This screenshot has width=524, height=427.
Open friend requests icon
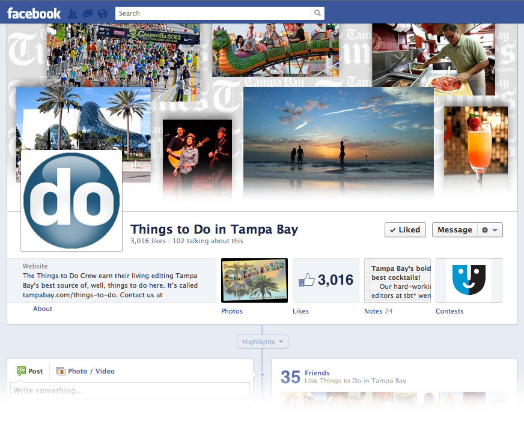point(73,14)
